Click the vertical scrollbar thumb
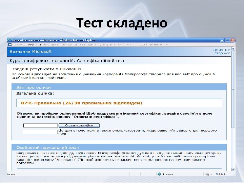The image size is (244, 183). click(233, 89)
